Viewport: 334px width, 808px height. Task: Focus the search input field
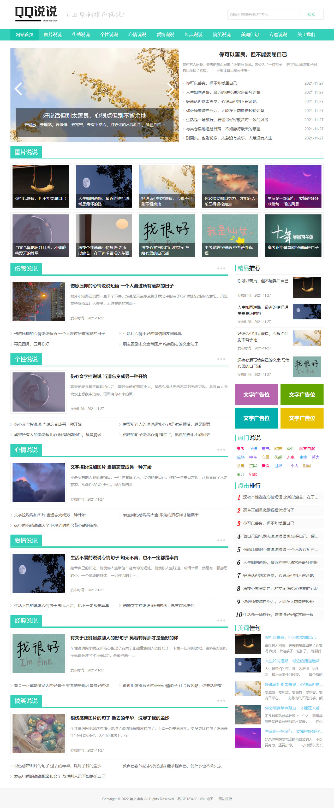tap(263, 14)
